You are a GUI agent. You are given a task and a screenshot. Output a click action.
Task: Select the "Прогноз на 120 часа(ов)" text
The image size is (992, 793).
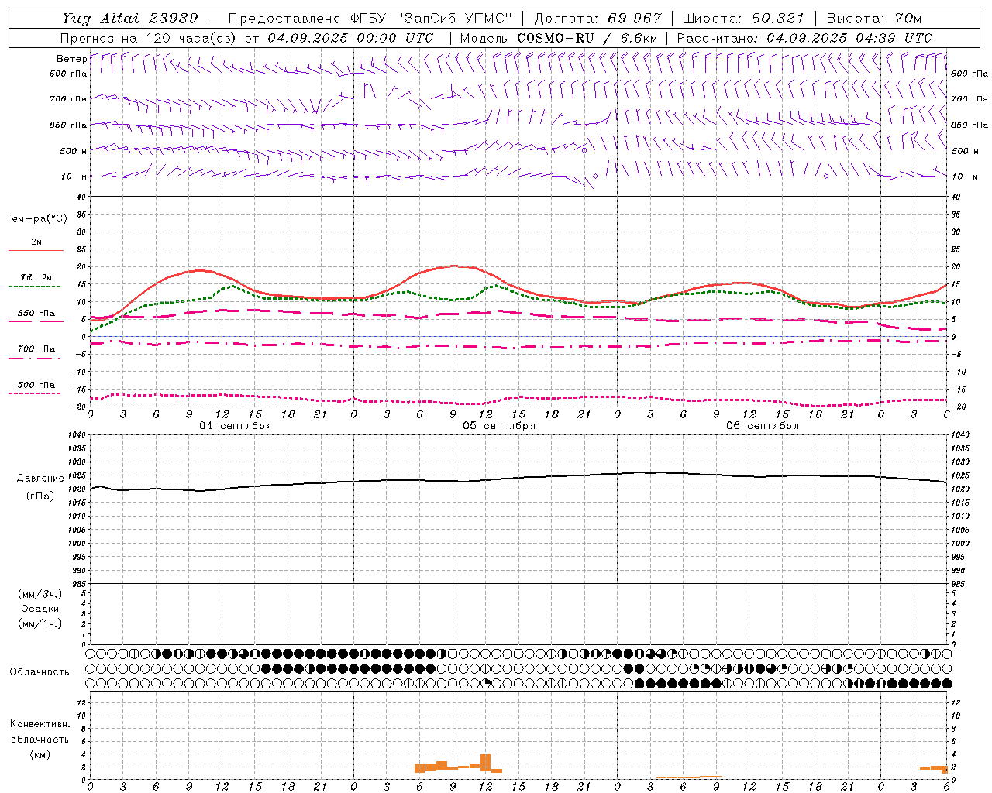[x=149, y=38]
